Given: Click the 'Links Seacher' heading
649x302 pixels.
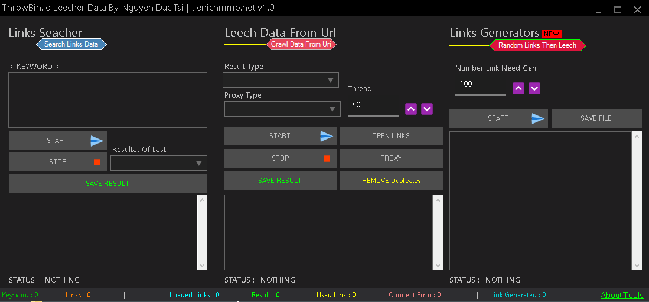Looking at the screenshot, I should click(x=45, y=32).
